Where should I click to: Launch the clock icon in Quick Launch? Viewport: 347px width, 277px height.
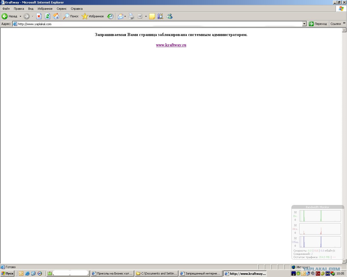pos(21,273)
